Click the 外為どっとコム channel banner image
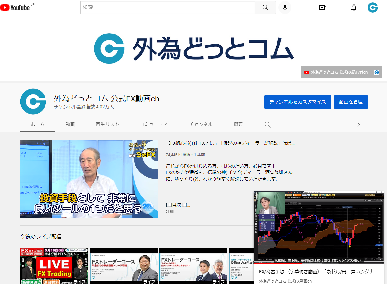 point(194,49)
